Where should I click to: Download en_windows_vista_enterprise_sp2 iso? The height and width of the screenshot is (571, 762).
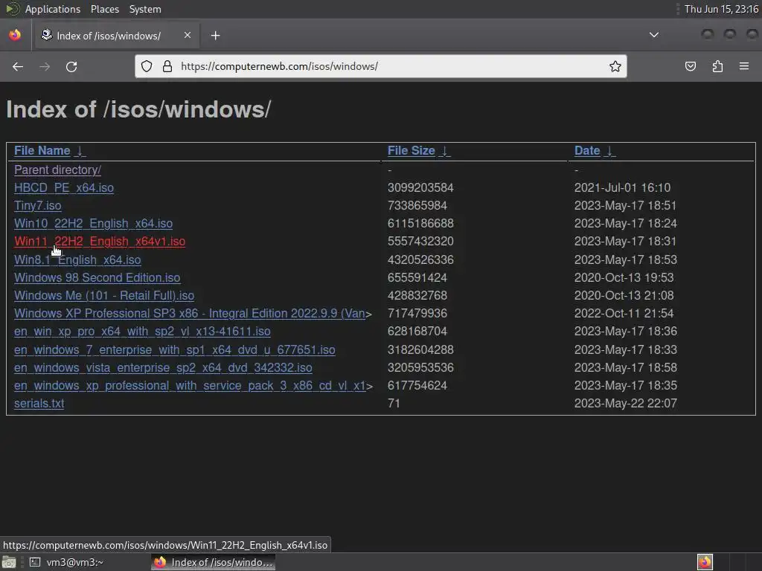(x=163, y=367)
